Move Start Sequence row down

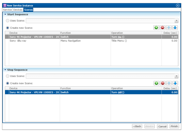point(175,28)
